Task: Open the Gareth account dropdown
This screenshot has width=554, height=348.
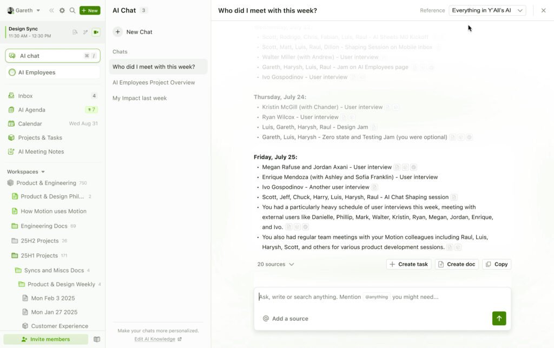Action: click(x=24, y=10)
